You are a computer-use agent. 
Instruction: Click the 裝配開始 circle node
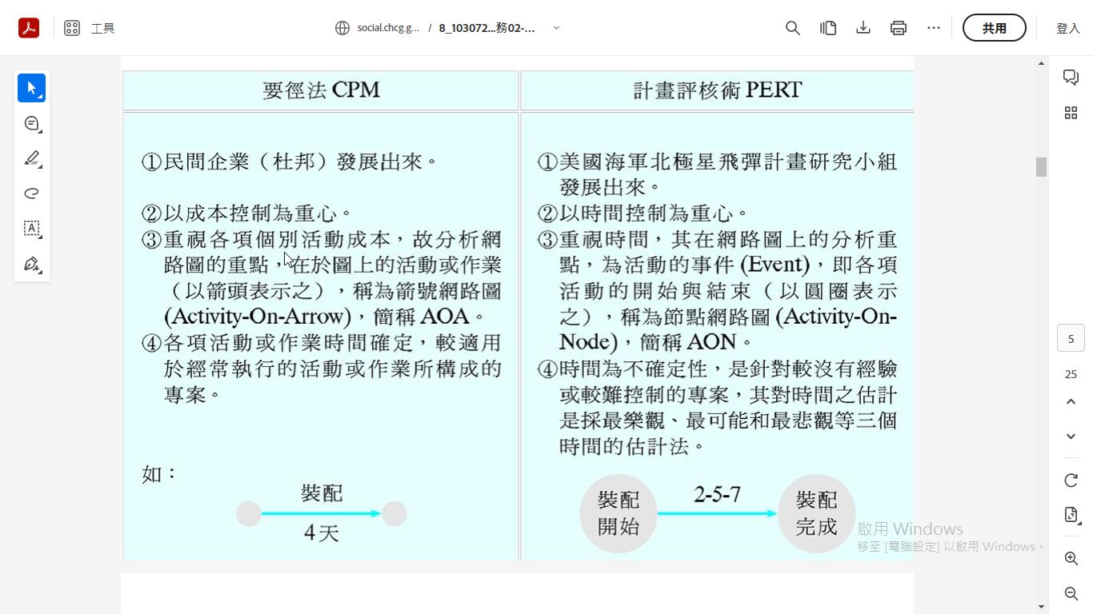pos(619,513)
